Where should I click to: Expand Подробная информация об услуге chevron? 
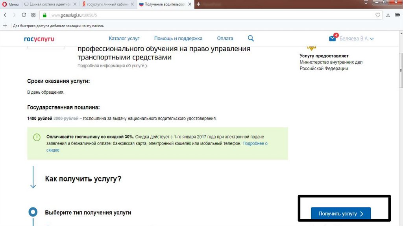[x=146, y=66]
